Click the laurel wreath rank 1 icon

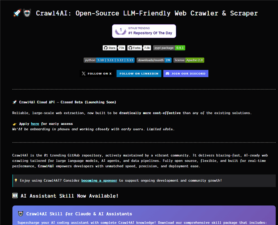120,31
